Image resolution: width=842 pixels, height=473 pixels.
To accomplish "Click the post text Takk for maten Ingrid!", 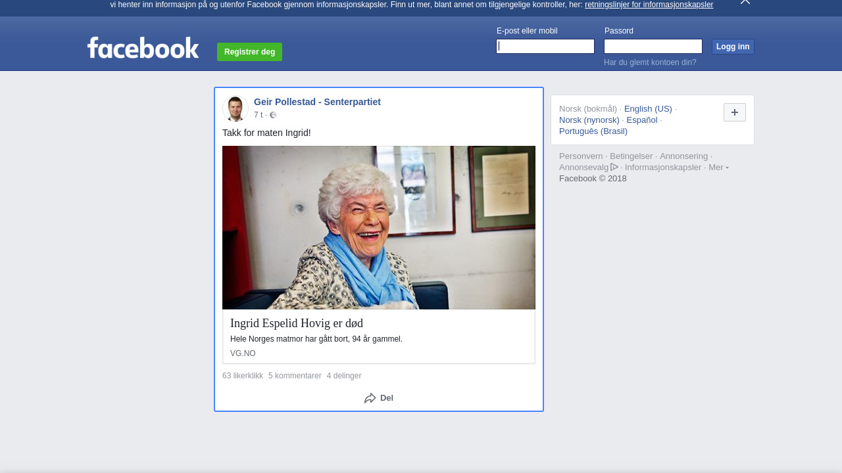I will click(266, 133).
